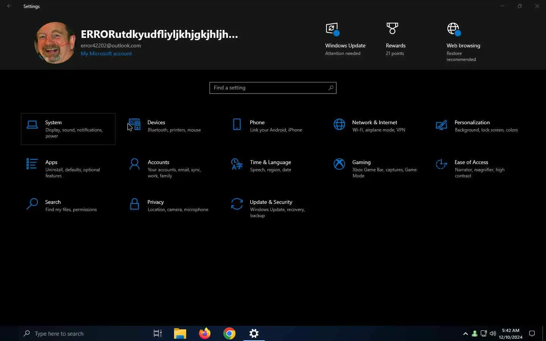Click the Personalization paintbrush icon

(441, 125)
